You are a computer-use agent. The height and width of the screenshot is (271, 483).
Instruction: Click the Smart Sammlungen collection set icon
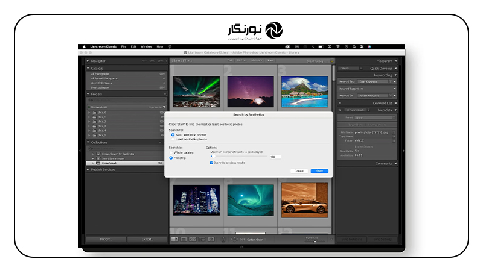[98, 158]
